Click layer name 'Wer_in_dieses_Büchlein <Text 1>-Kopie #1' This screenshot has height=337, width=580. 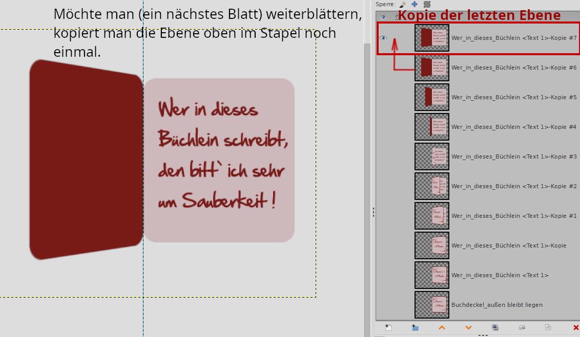coord(514,216)
